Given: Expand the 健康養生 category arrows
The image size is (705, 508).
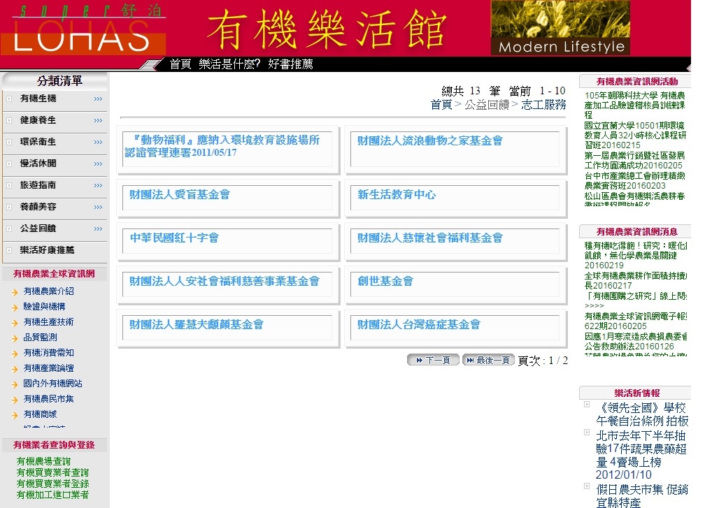Looking at the screenshot, I should (98, 120).
